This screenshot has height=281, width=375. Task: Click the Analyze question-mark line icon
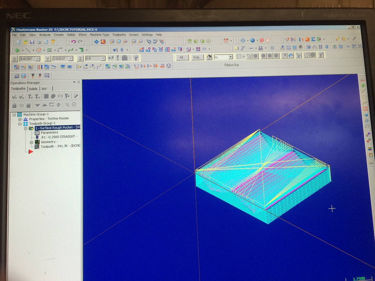tap(287, 40)
